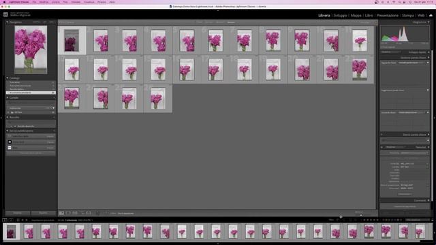Collapse the Raccolte panel
Screen dimensions: 436x245
(7, 117)
